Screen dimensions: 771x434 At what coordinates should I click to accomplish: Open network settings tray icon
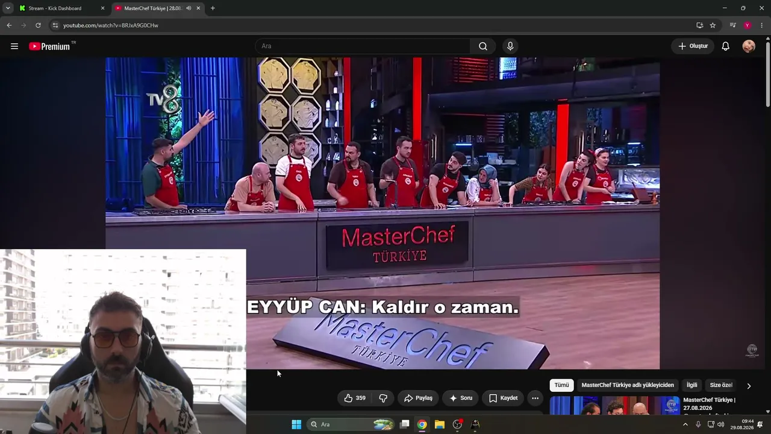coord(711,424)
